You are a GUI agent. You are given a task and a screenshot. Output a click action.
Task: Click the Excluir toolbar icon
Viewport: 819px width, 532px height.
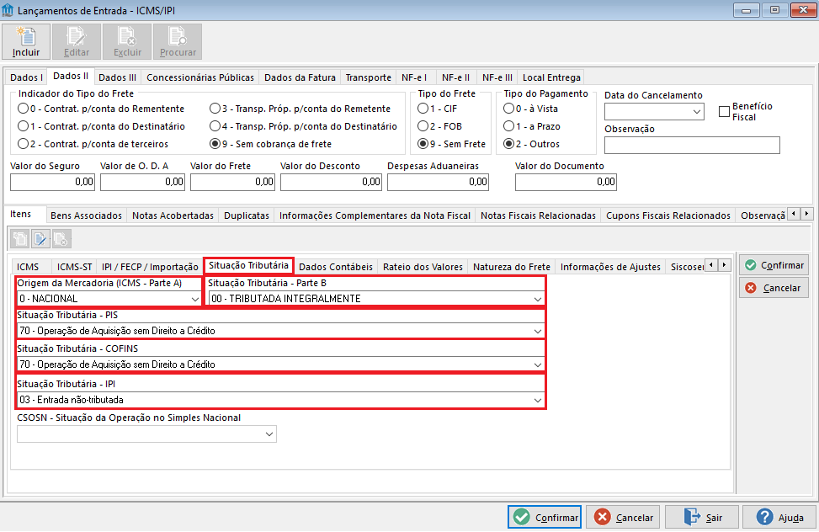(127, 41)
